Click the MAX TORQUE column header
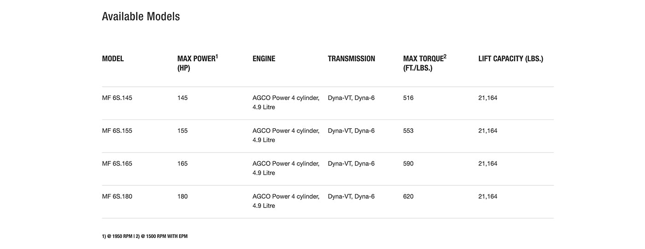Screen dimensions: 645x249 424,63
